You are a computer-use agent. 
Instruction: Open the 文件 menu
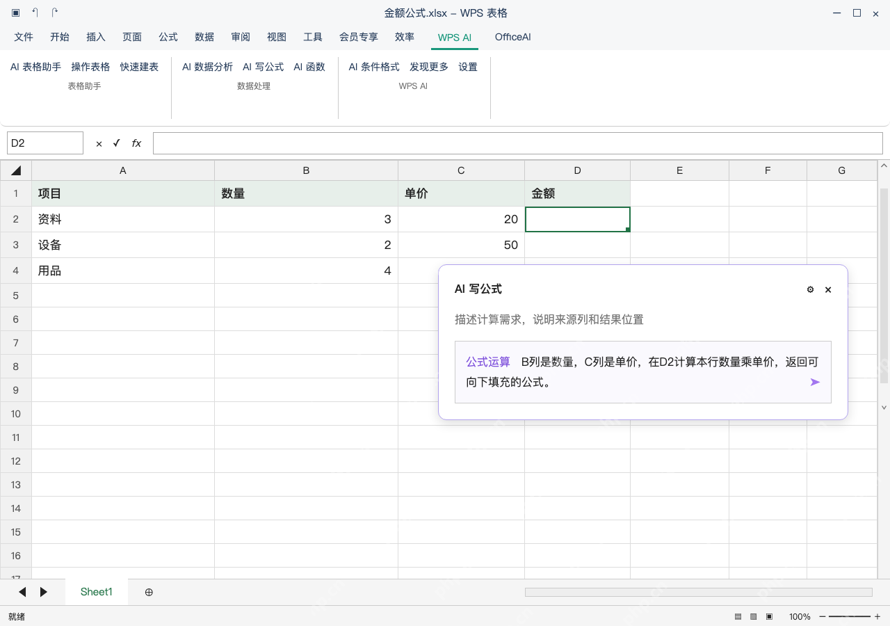[x=24, y=37]
